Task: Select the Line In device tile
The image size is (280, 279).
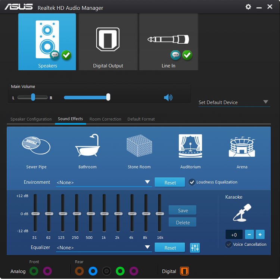Action: click(x=168, y=42)
